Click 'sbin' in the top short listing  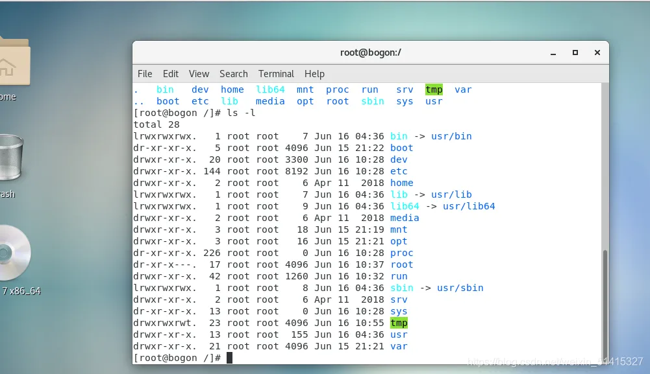373,101
